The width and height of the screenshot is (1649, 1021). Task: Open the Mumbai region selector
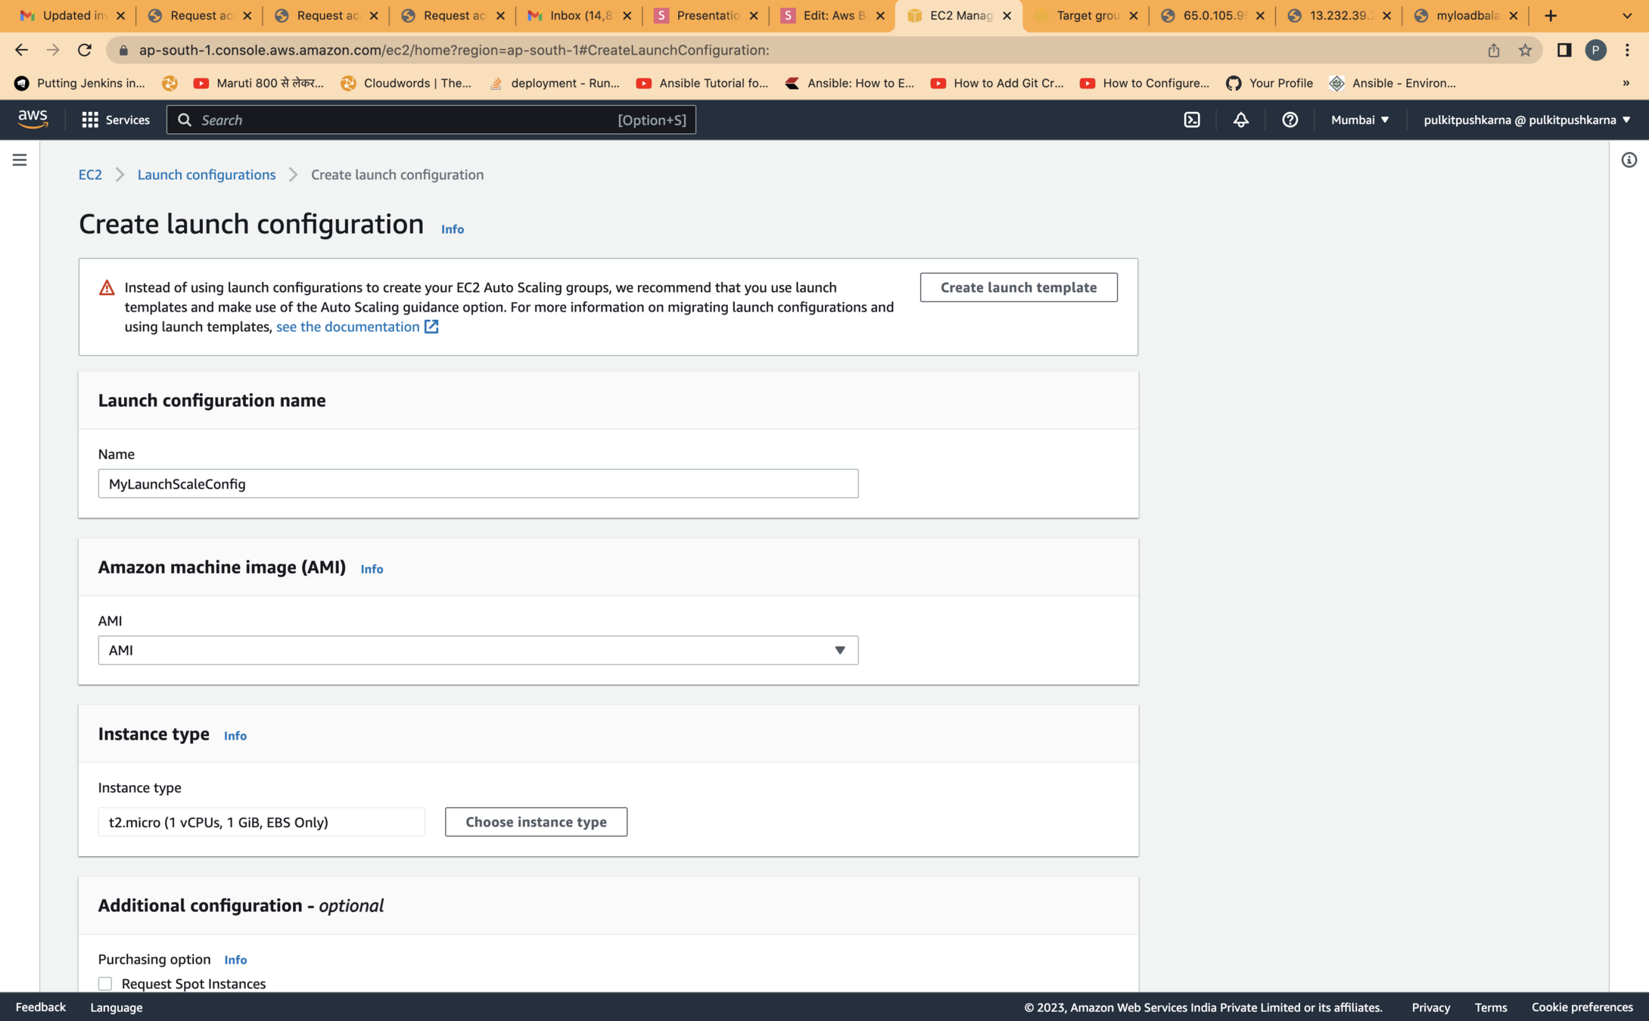pyautogui.click(x=1360, y=119)
